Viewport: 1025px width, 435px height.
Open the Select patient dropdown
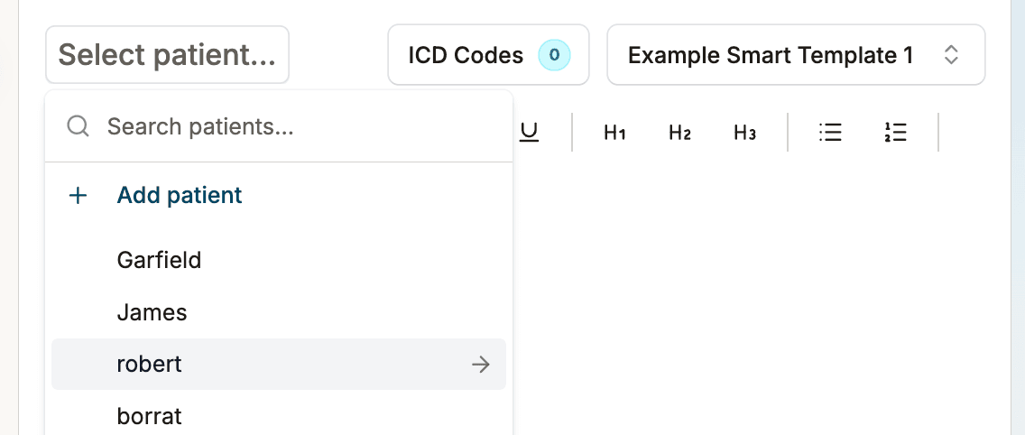167,55
